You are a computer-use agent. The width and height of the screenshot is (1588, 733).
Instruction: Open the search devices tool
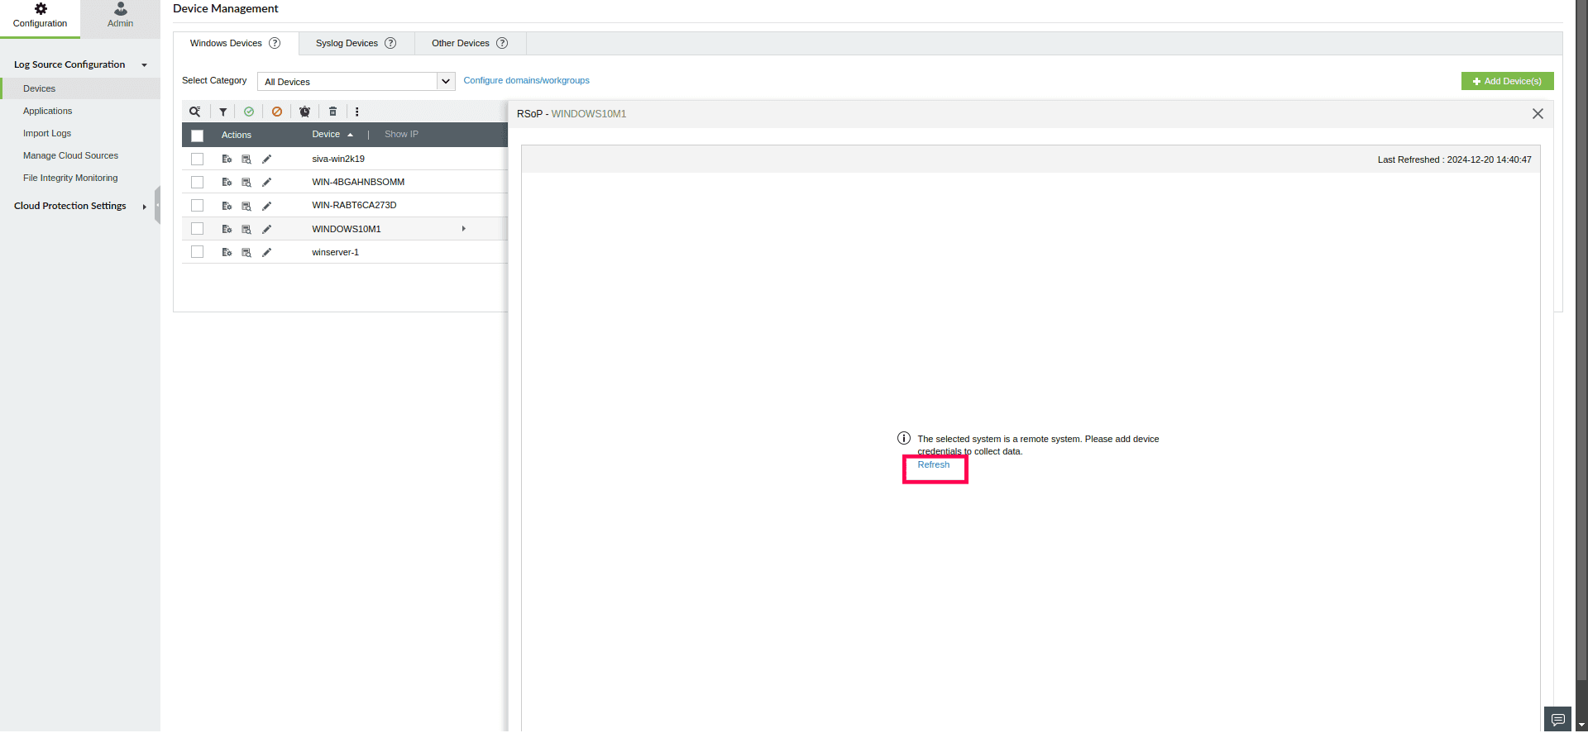click(x=195, y=112)
